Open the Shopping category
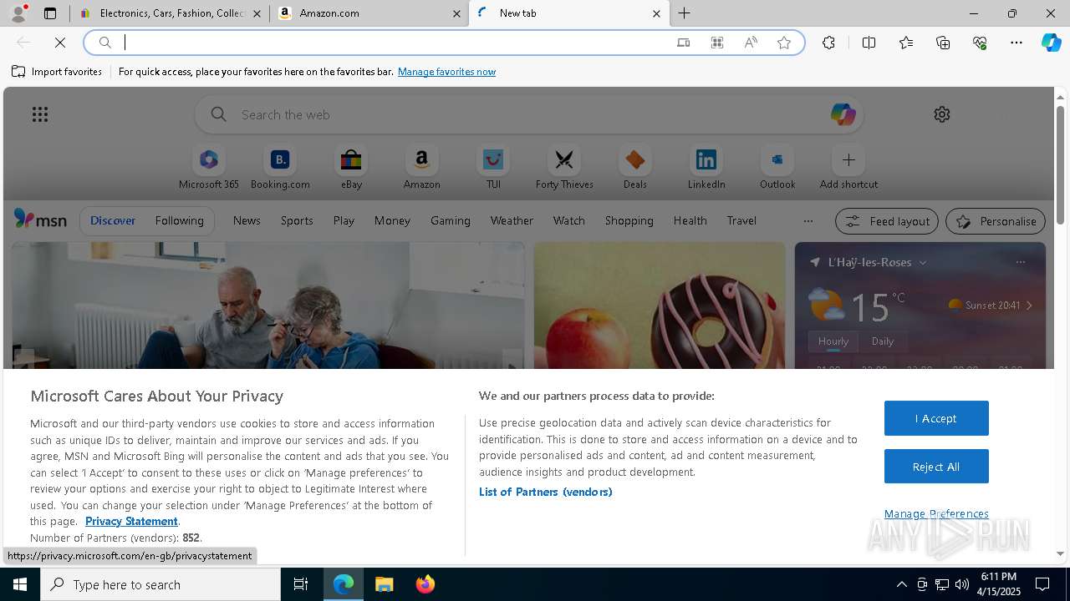 (x=629, y=220)
